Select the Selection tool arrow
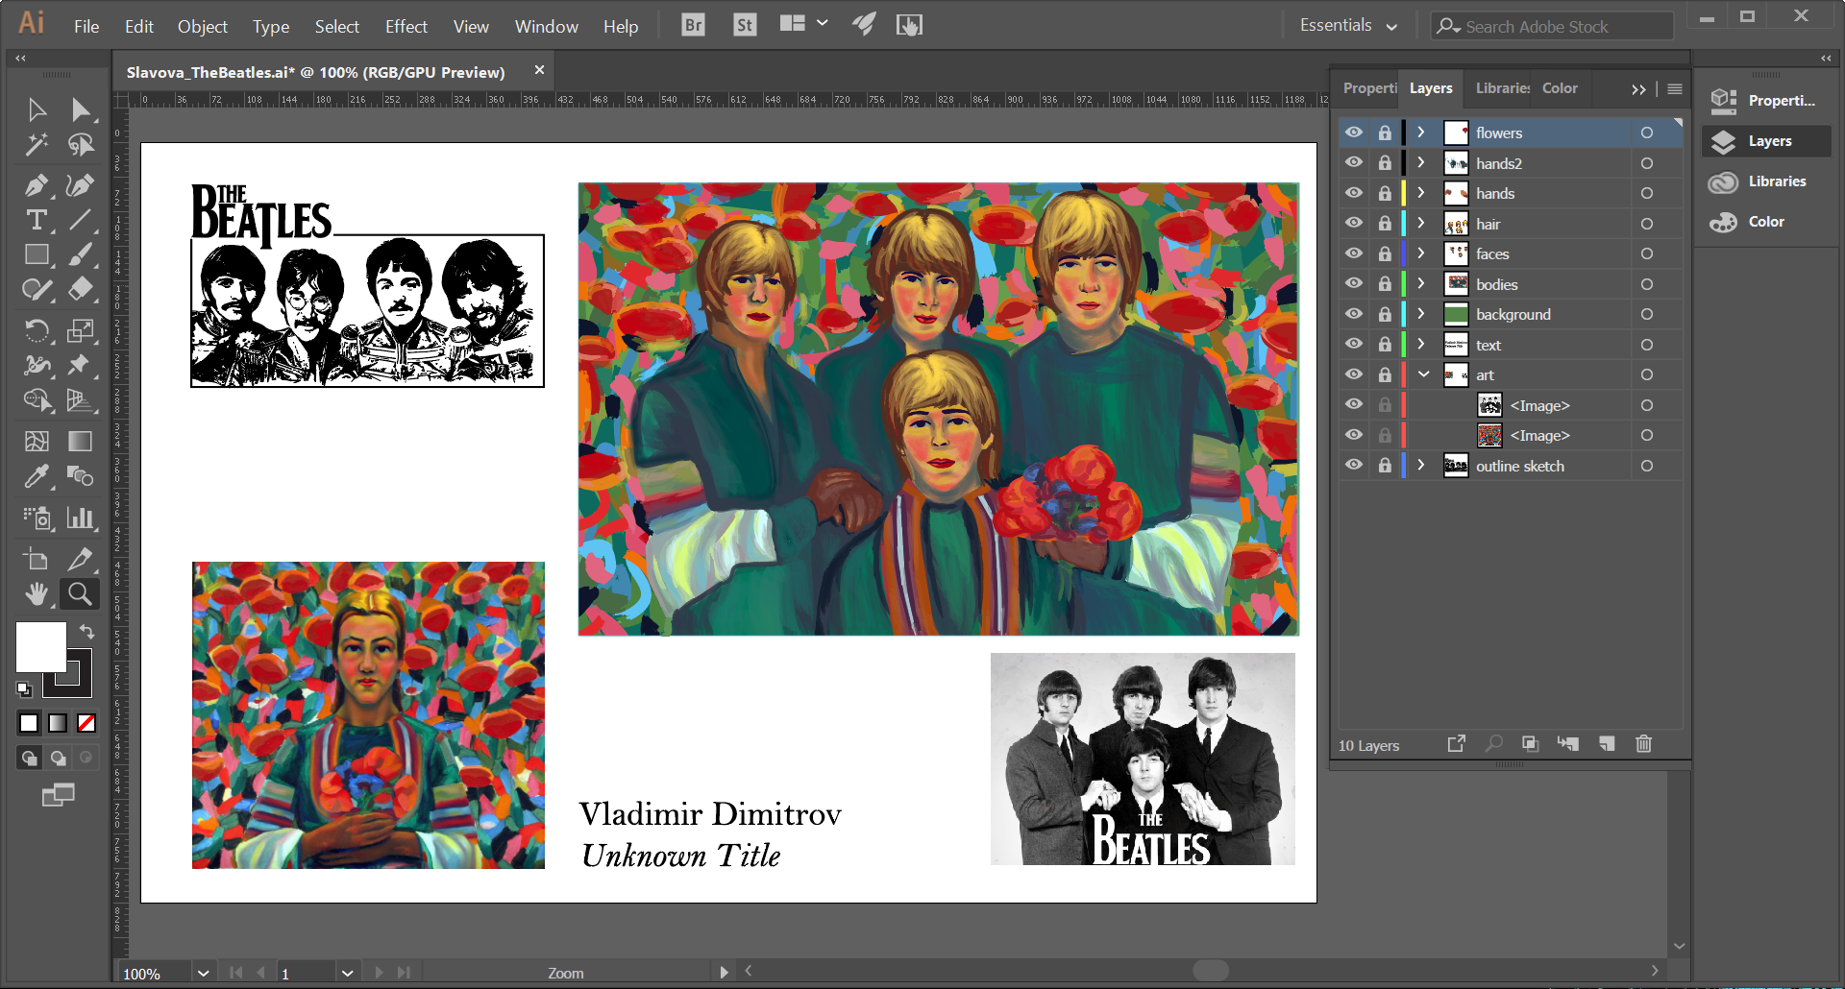This screenshot has width=1845, height=989. pyautogui.click(x=37, y=109)
